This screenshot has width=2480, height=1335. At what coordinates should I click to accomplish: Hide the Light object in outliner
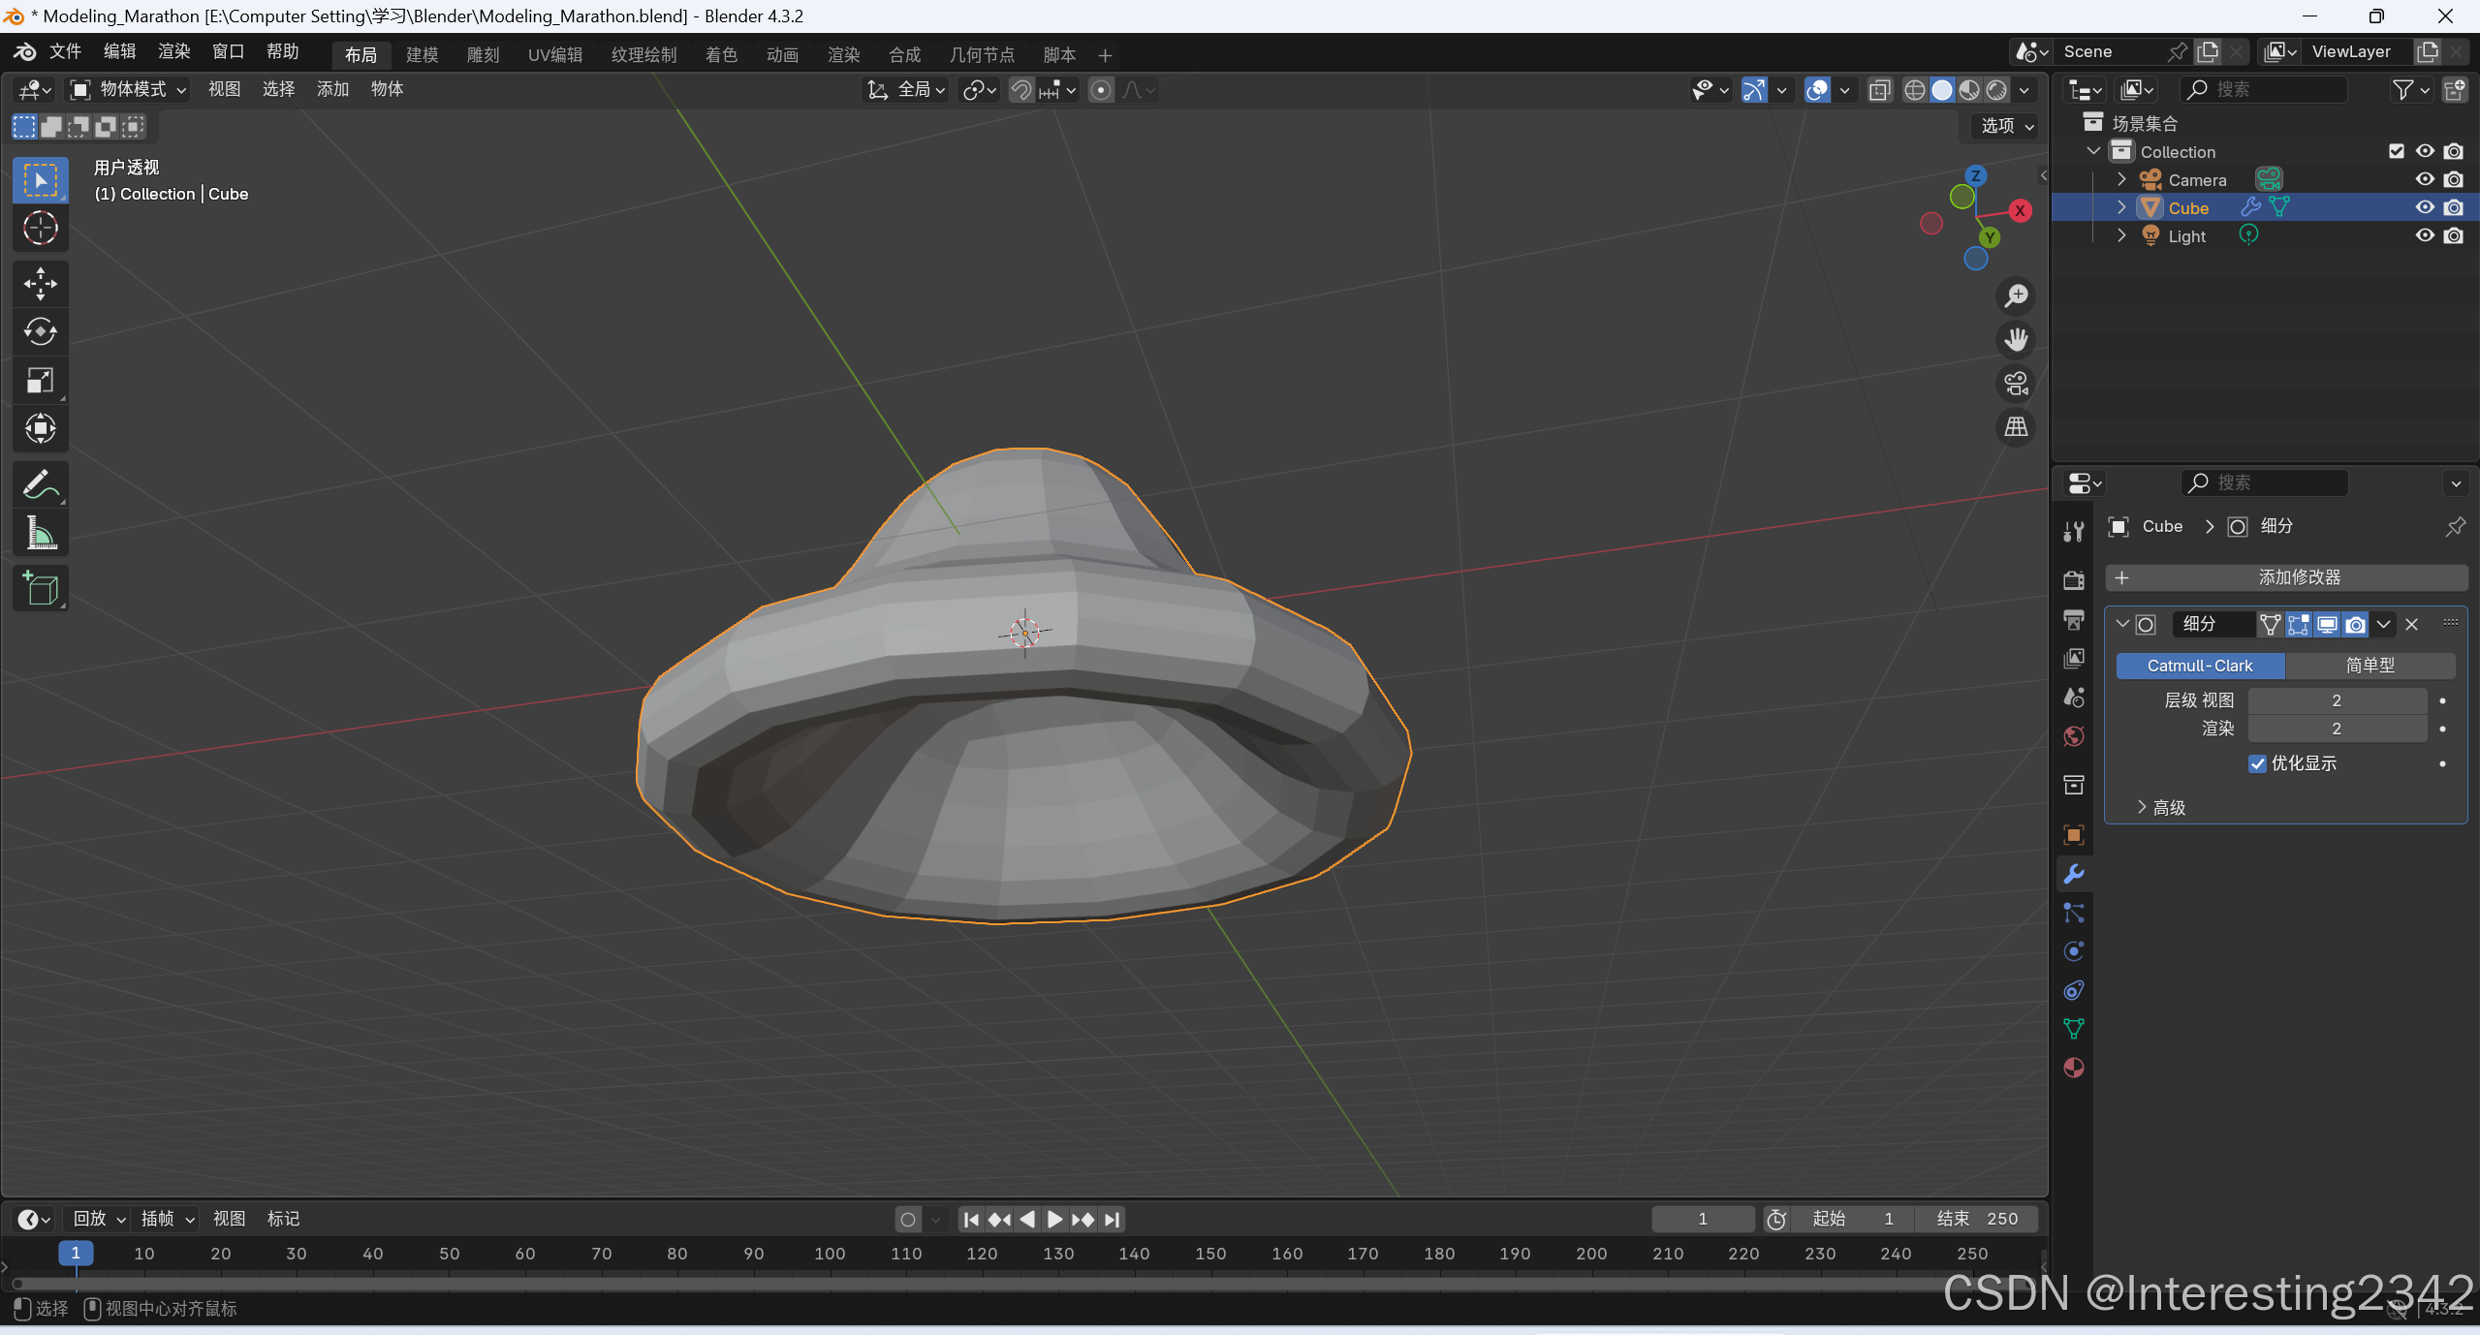[x=2424, y=235]
